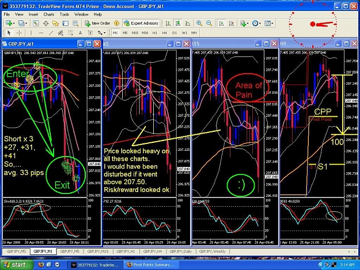This screenshot has width=360, height=270.
Task: Switch to the GBPJPY,H1 chart tab
Action: pos(126,252)
